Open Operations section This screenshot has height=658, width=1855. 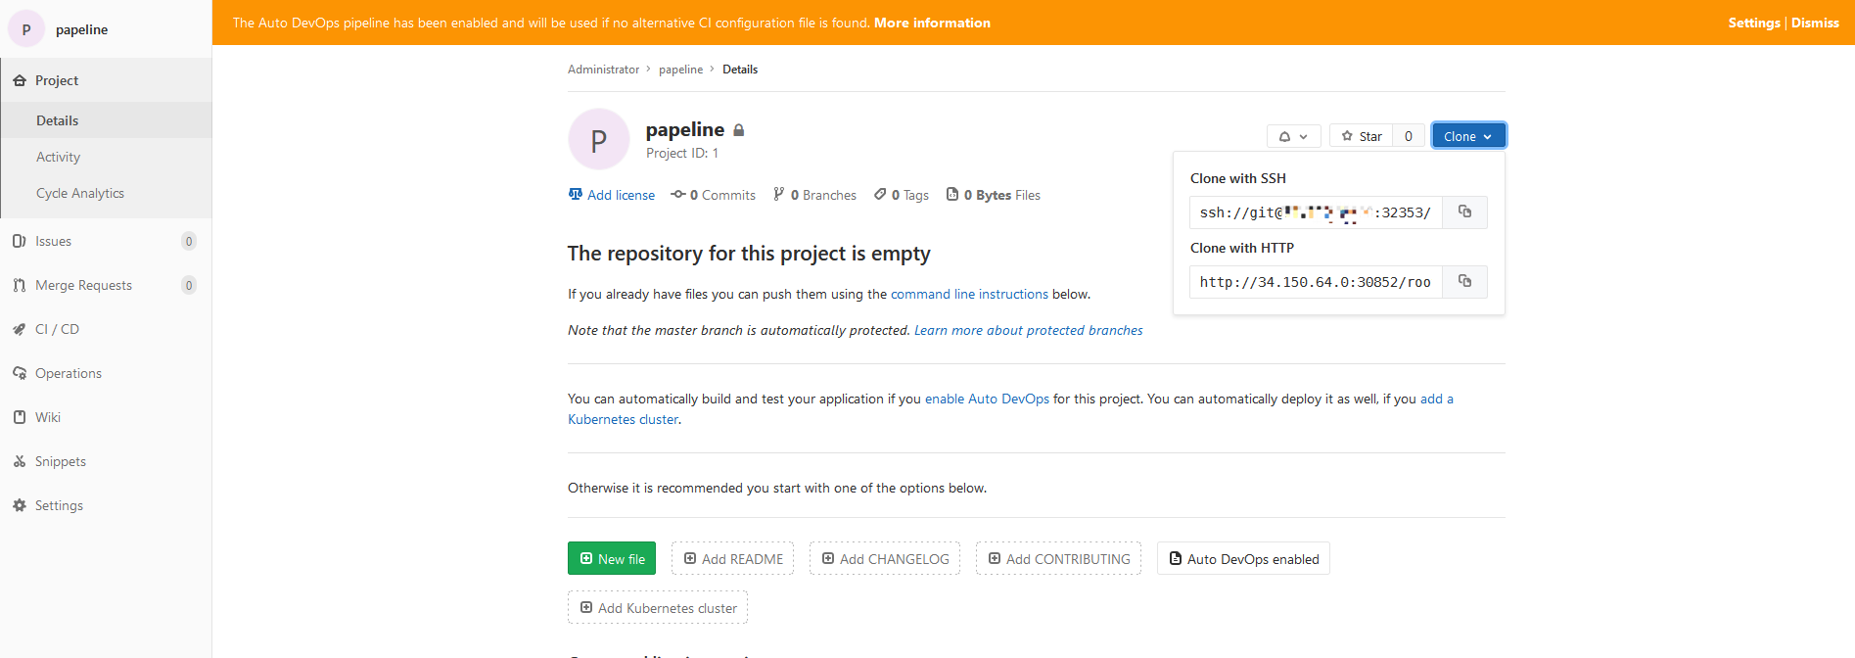[x=106, y=373]
